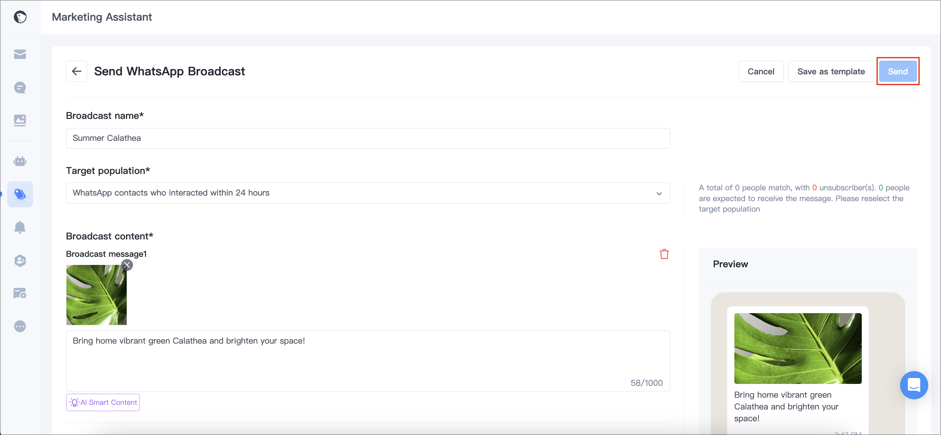Click the Send WhatsApp Broadcast heading

pyautogui.click(x=170, y=71)
